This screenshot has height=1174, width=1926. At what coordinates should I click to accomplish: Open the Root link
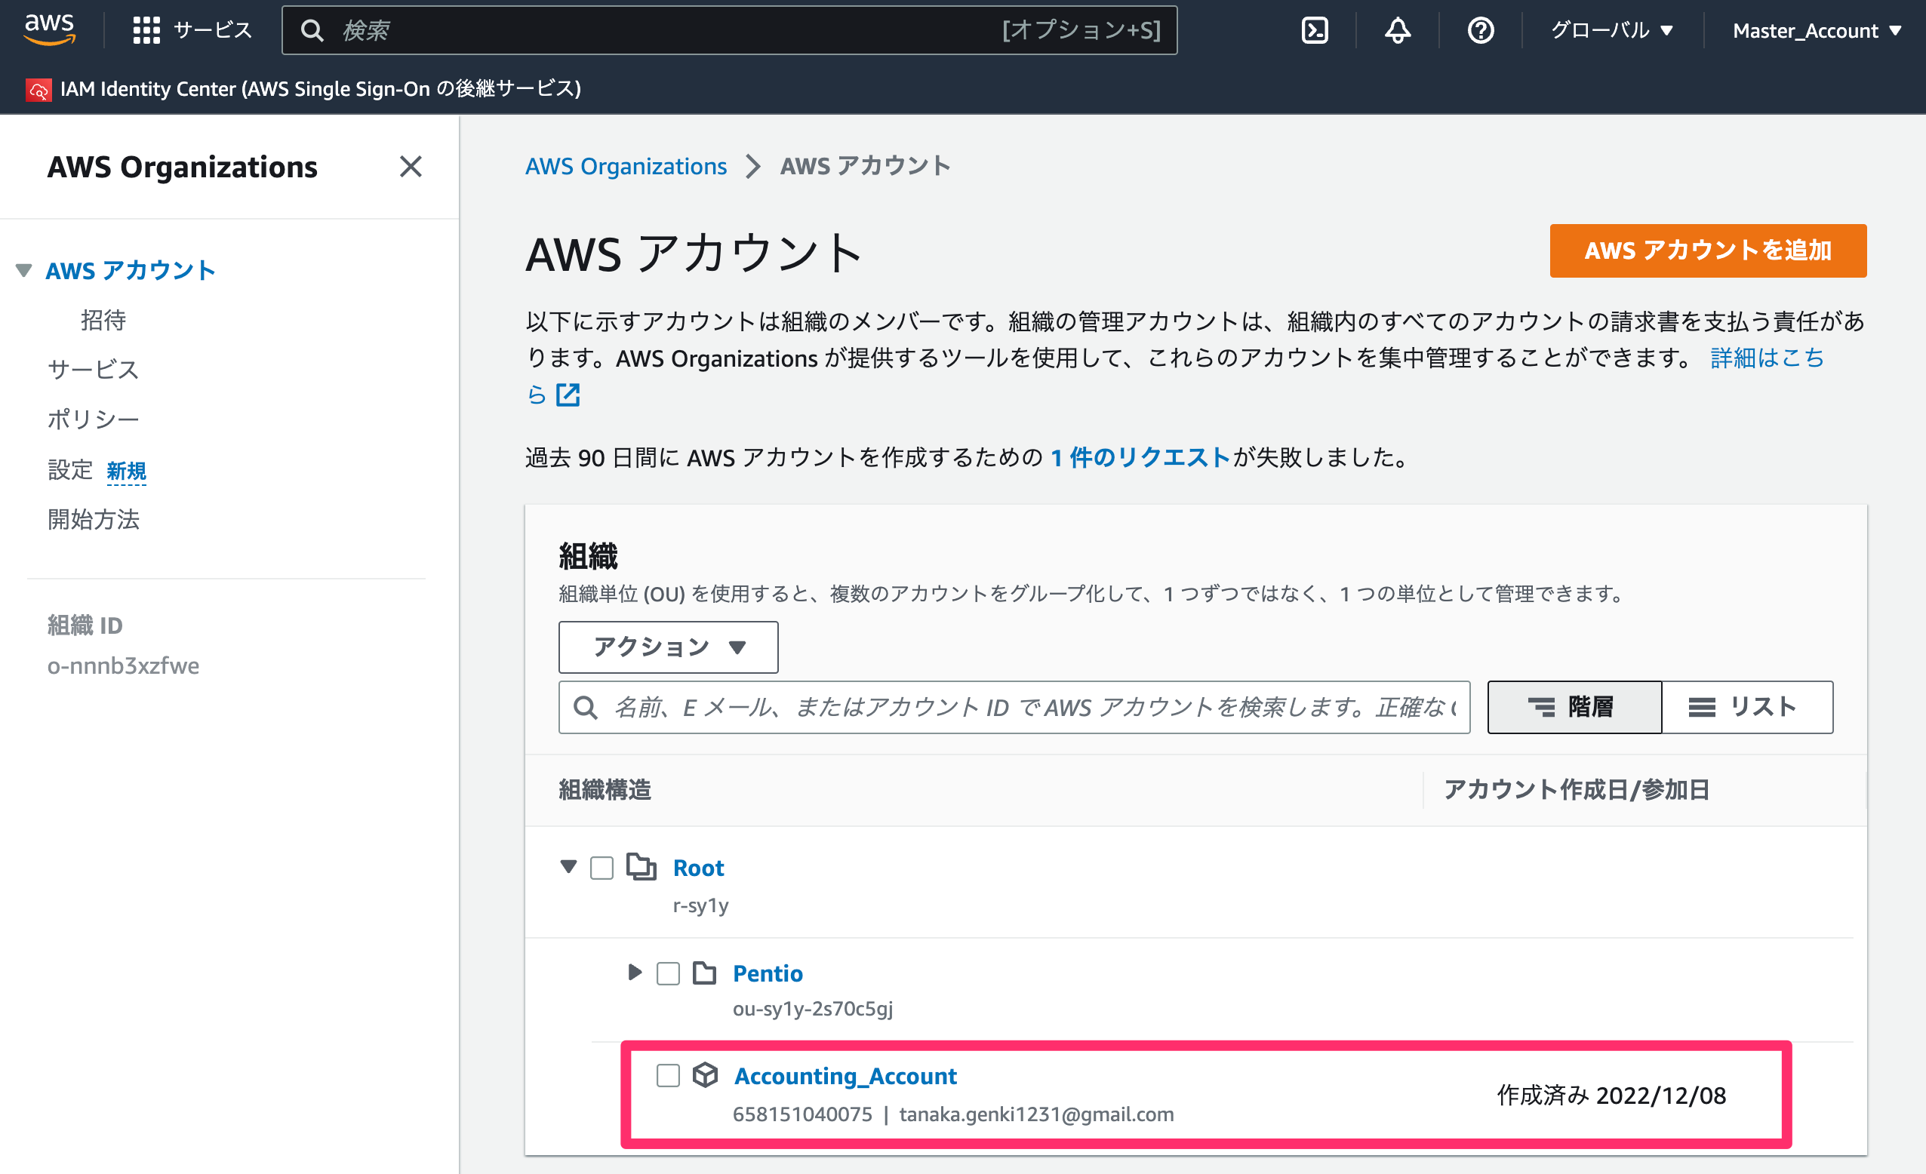tap(699, 868)
